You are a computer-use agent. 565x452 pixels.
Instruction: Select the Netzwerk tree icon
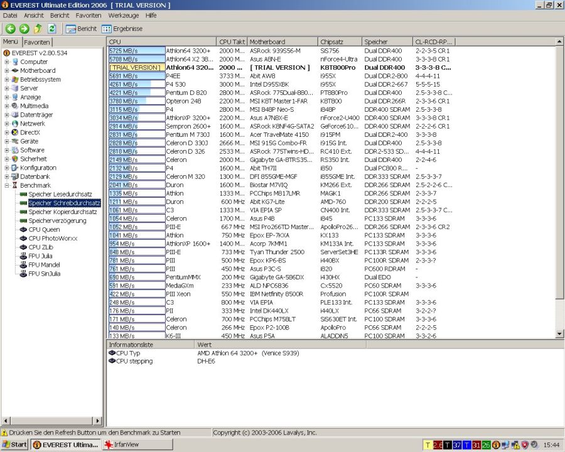(15, 123)
